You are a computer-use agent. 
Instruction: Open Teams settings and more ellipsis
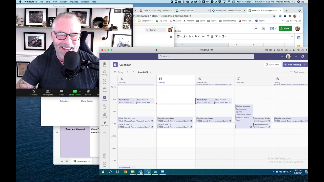[282, 56]
